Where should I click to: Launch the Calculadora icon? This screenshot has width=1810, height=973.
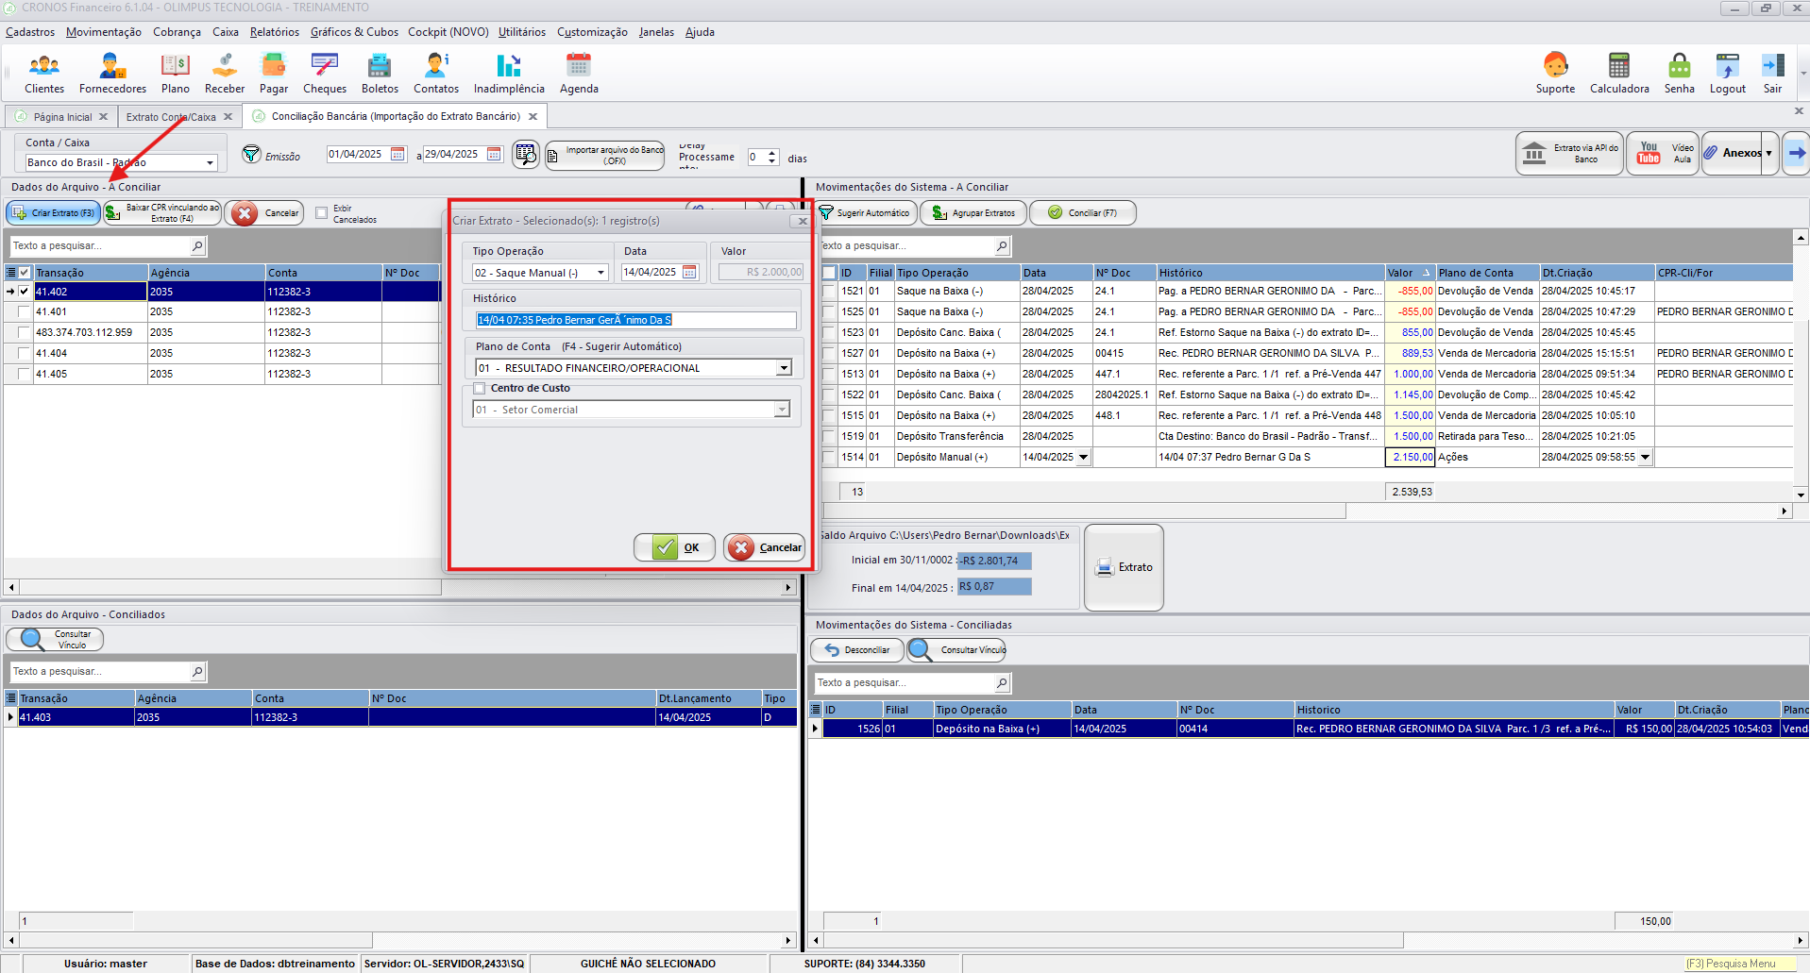coord(1619,66)
